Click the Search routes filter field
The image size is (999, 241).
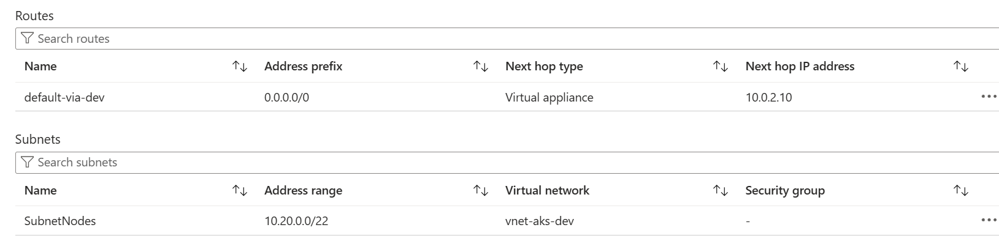pyautogui.click(x=507, y=39)
